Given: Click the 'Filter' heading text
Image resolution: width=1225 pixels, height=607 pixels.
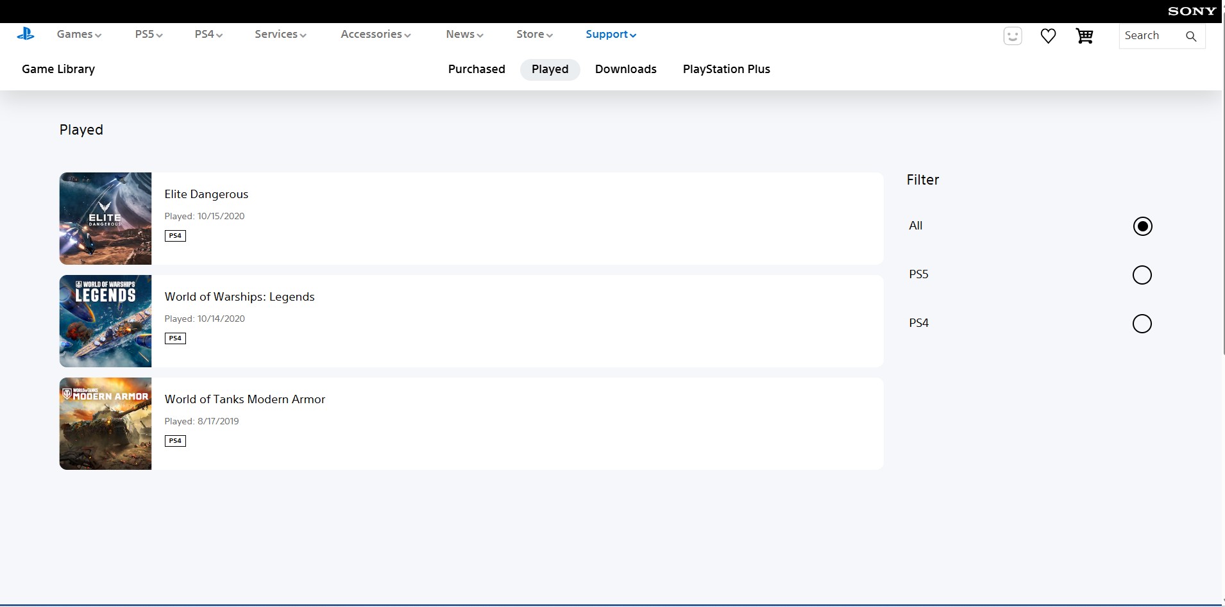Looking at the screenshot, I should [x=922, y=180].
